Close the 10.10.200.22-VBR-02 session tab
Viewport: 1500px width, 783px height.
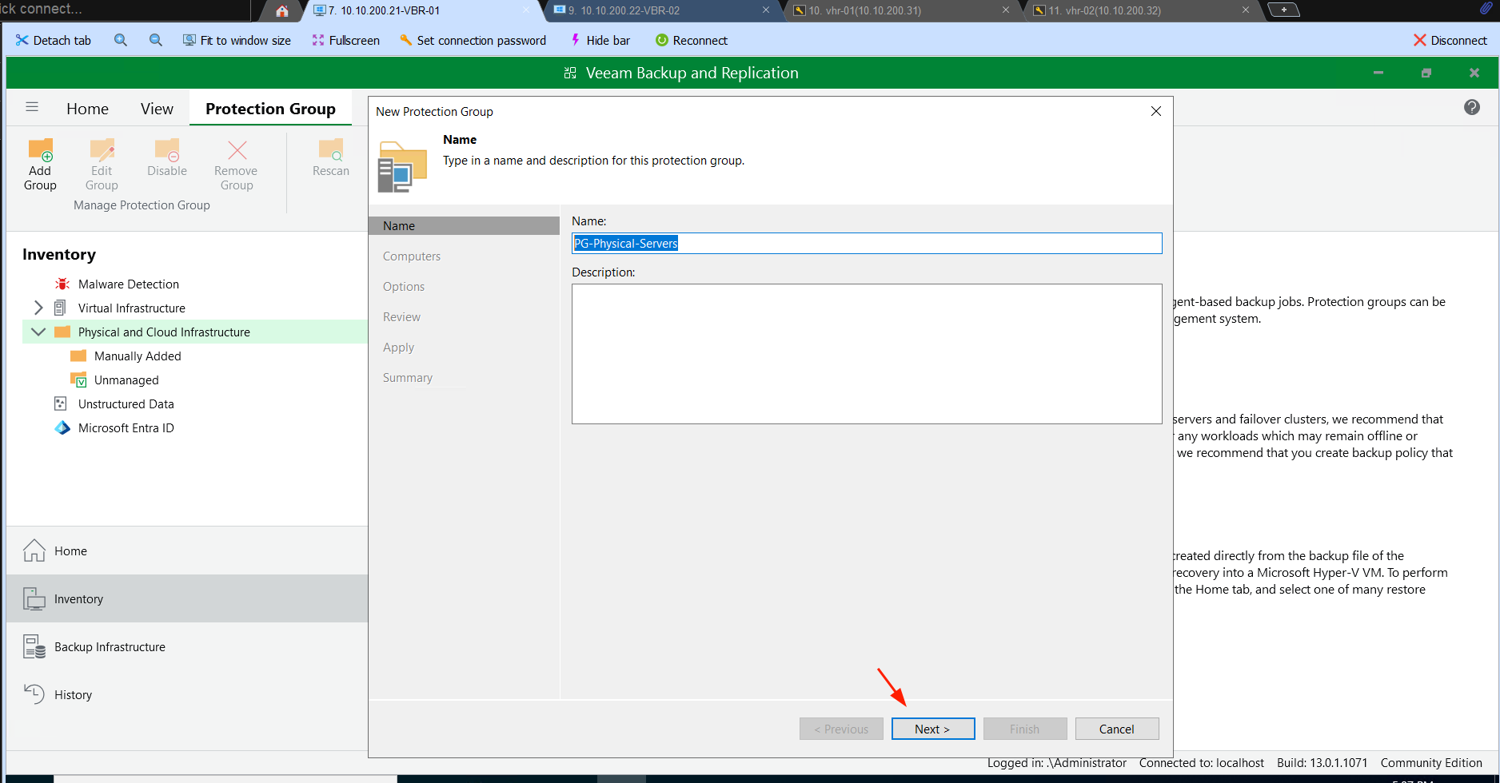coord(766,10)
